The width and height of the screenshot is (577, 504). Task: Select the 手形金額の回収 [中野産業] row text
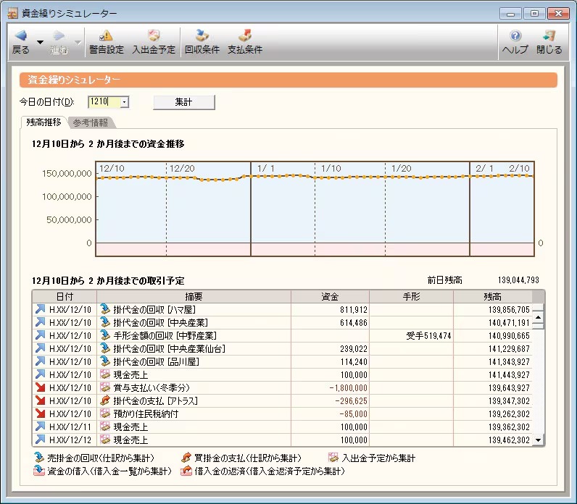click(x=165, y=335)
